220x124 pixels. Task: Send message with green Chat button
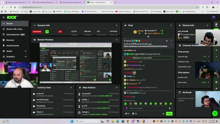tap(169, 114)
